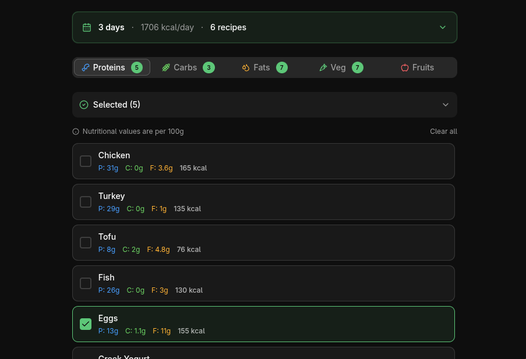Click the Selected section checkmark icon
Screen dimensions: 526x359
tap(84, 105)
